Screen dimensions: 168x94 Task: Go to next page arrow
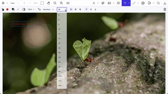[x=30, y=3]
